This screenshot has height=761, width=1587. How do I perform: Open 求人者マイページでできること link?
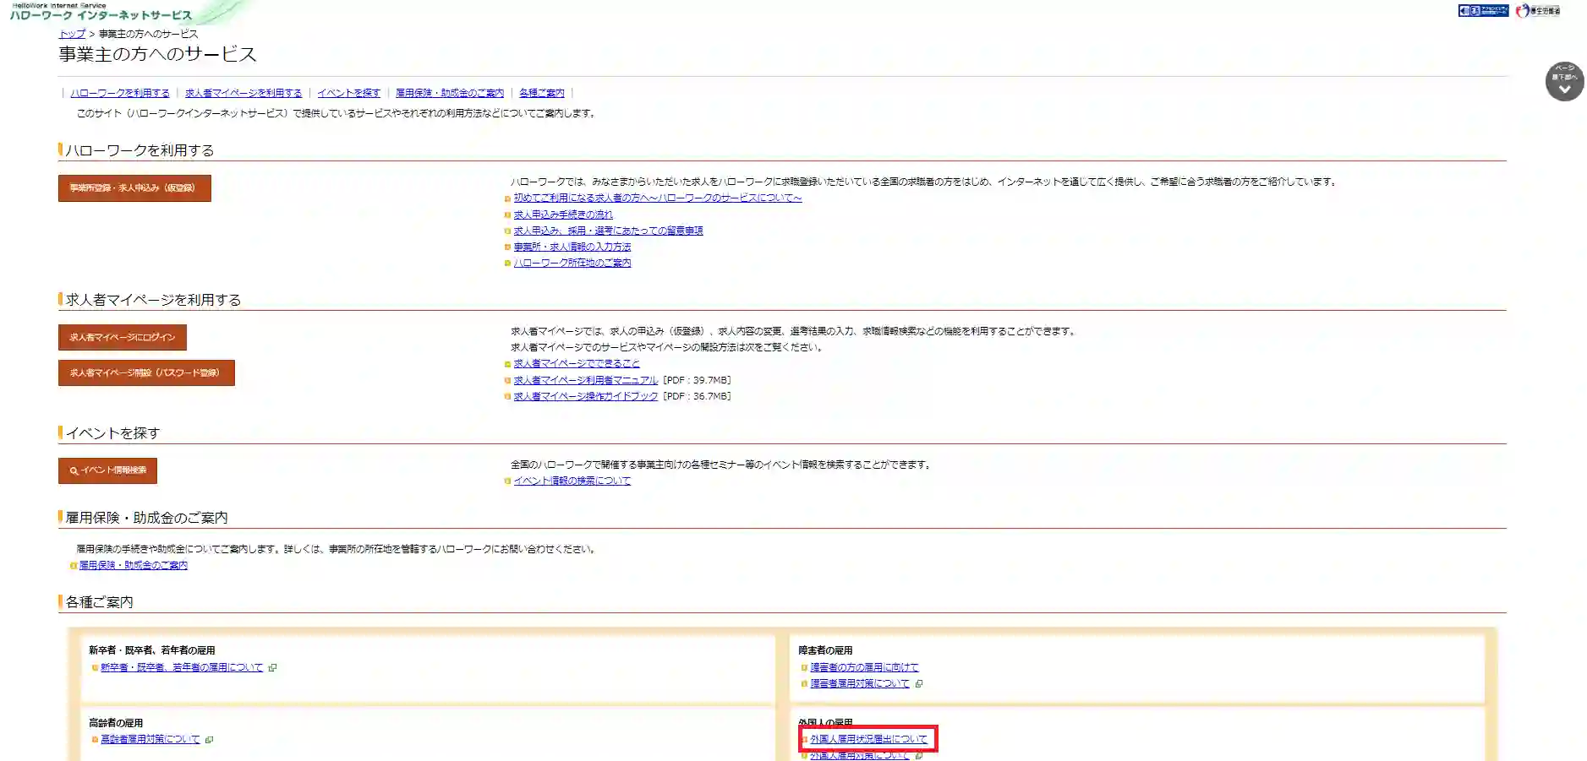click(x=577, y=363)
